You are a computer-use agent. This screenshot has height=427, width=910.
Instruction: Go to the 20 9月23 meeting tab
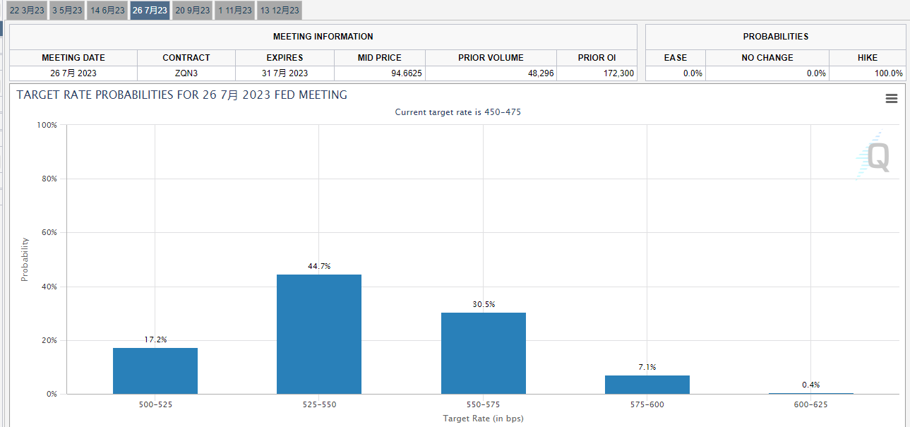[x=192, y=11]
